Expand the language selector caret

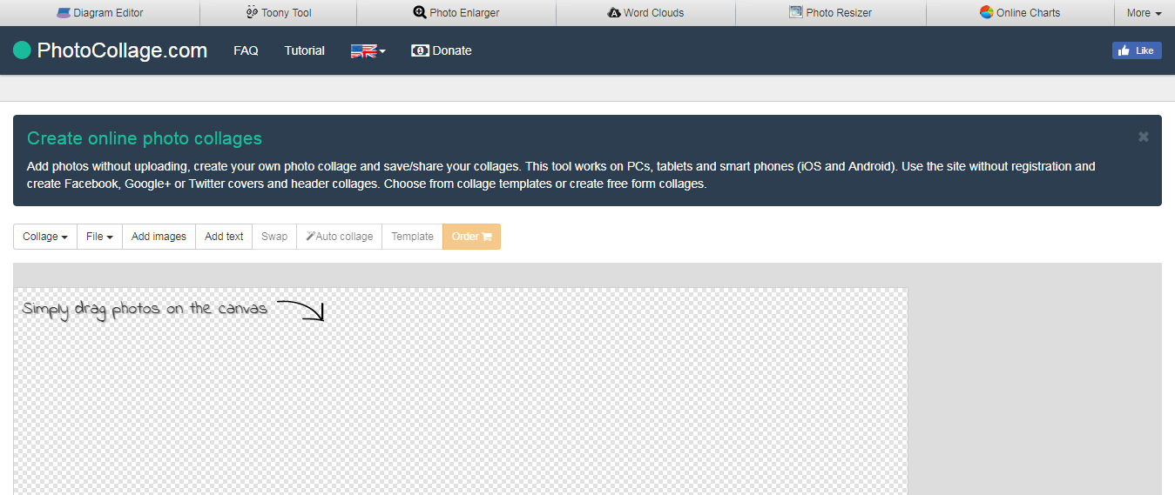click(382, 51)
